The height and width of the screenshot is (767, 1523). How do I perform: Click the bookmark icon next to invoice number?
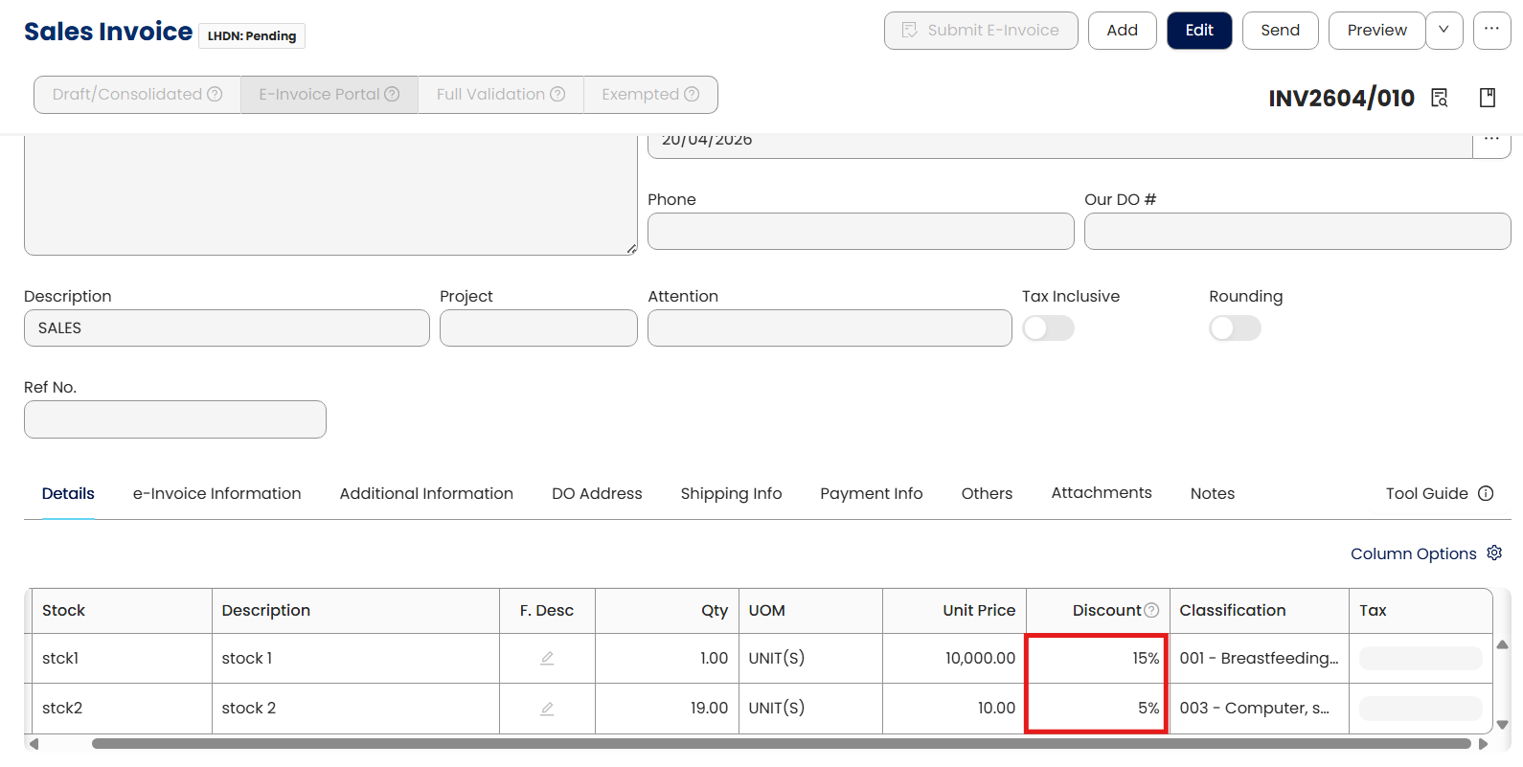click(1488, 98)
